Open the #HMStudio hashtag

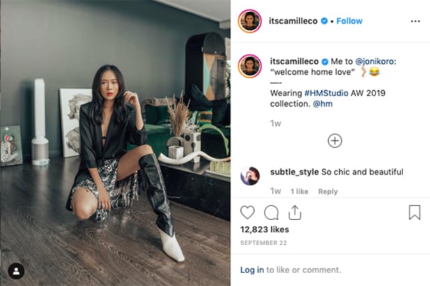pos(327,93)
